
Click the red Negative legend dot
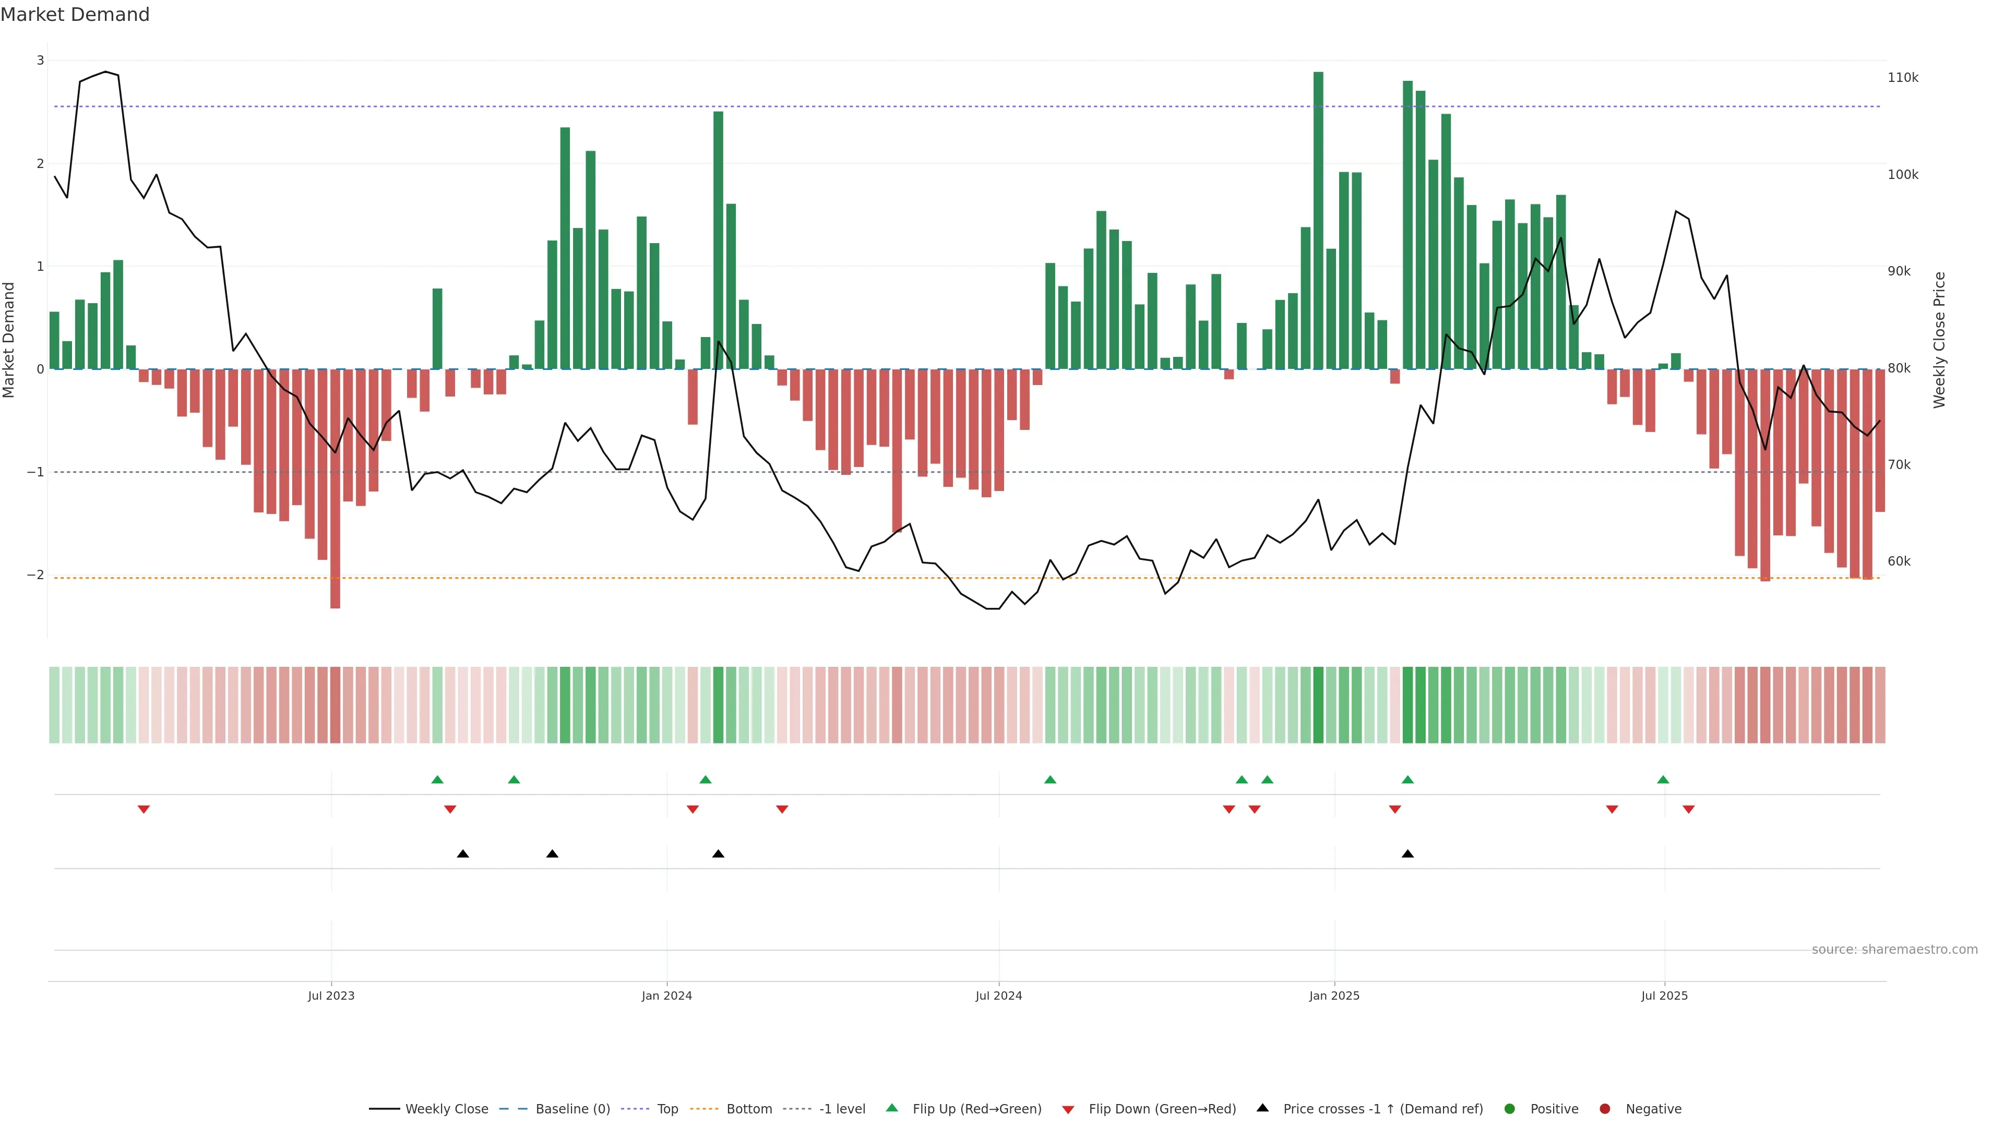pos(1605,1108)
